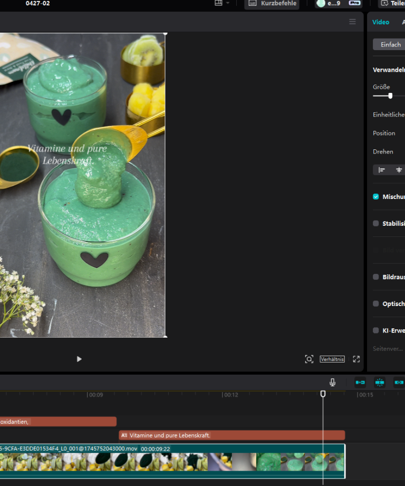Open the layout dropdown in top bar
The width and height of the screenshot is (405, 486).
(222, 3)
